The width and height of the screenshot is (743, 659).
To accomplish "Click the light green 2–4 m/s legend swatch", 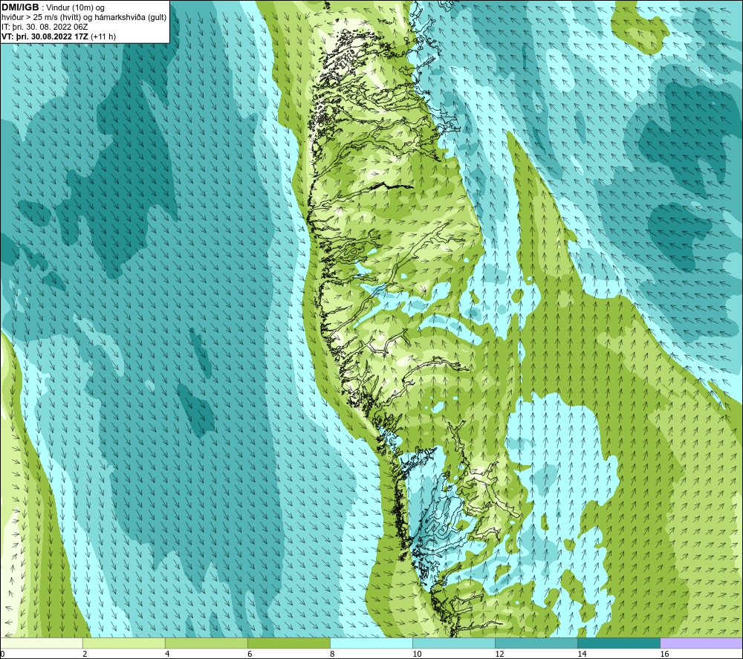I will (123, 643).
